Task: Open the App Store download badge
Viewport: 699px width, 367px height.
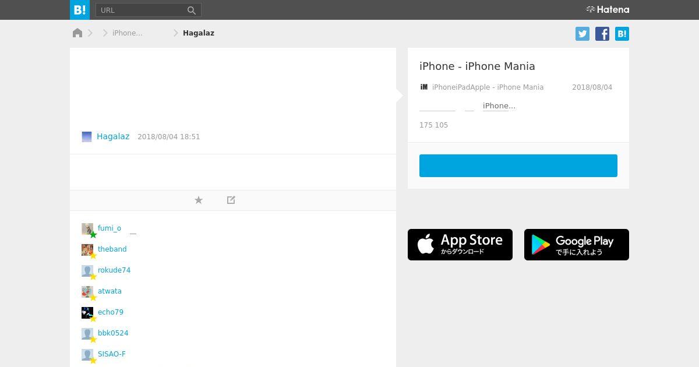Action: (x=460, y=245)
